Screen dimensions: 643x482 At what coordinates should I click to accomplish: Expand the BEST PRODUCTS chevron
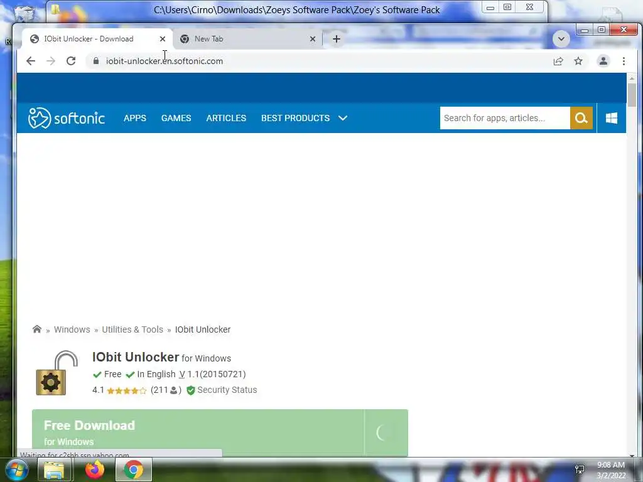tap(343, 118)
